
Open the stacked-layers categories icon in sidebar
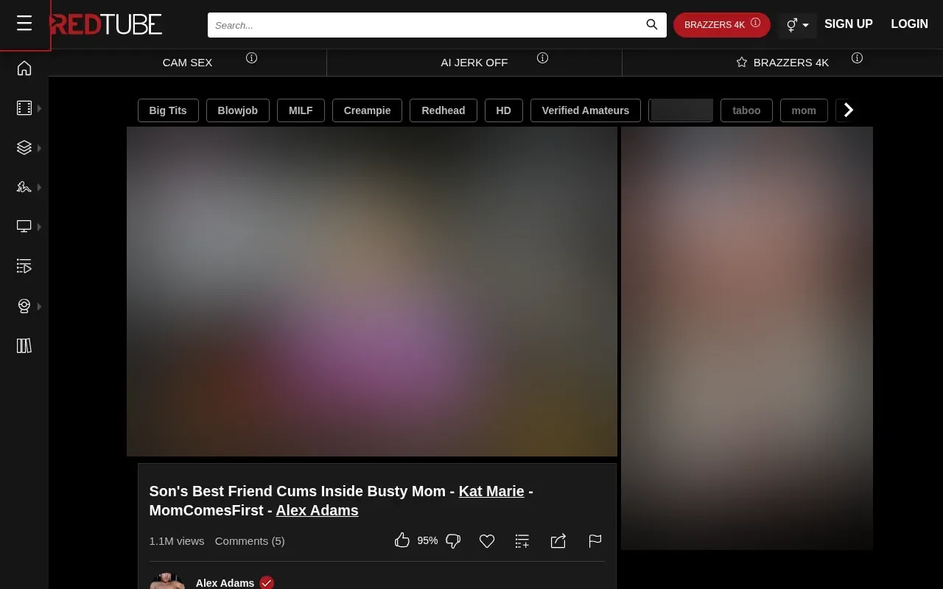[24, 148]
